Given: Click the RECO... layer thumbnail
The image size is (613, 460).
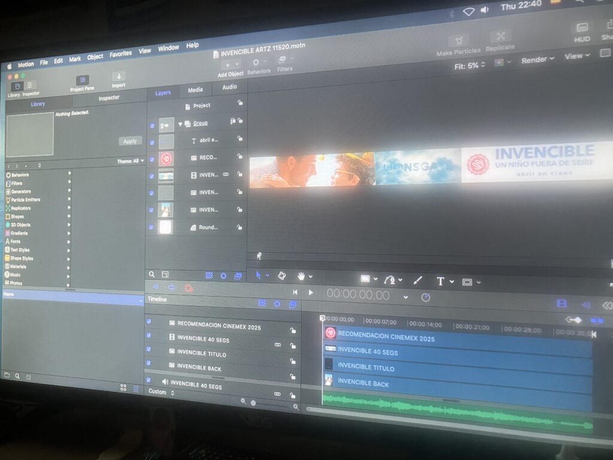Looking at the screenshot, I should pos(166,159).
